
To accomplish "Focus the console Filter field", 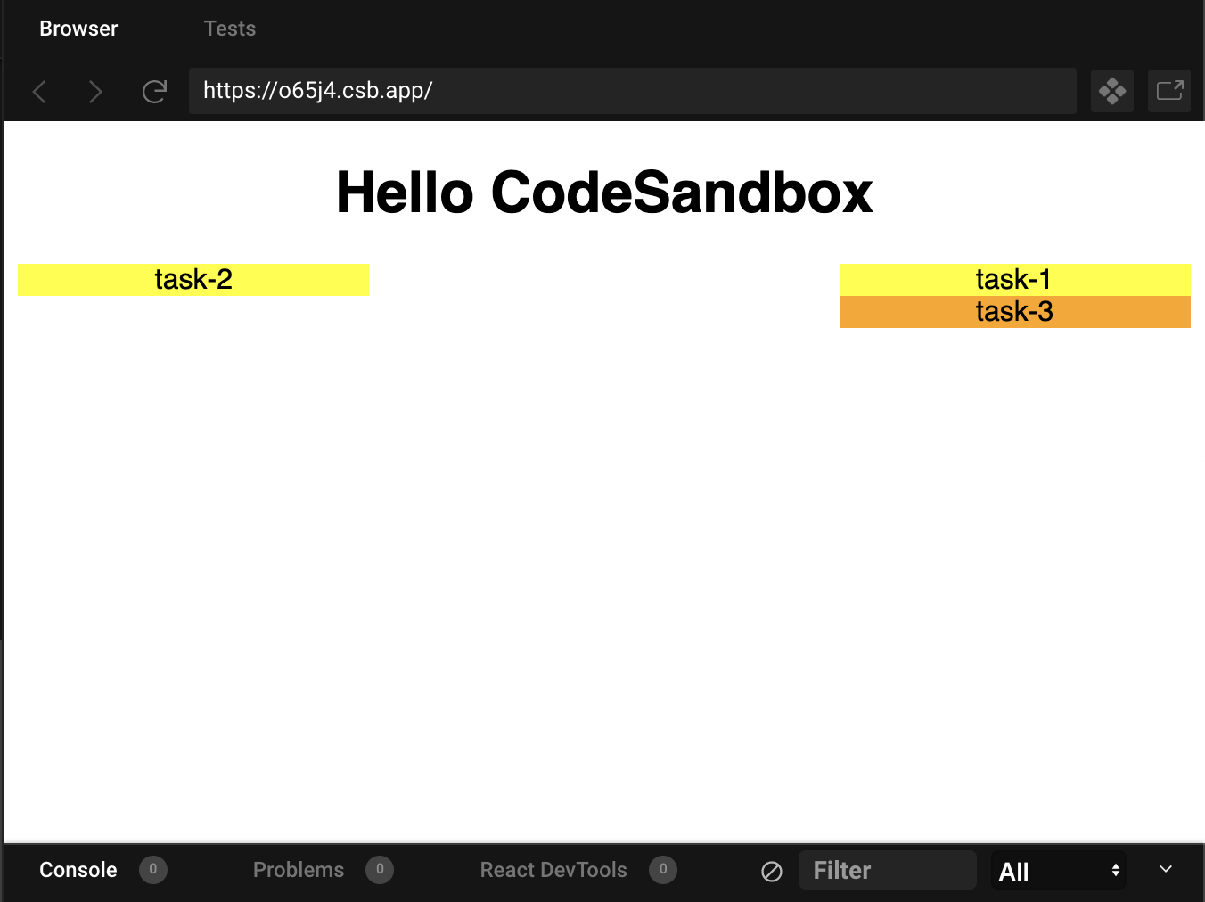I will [x=887, y=870].
